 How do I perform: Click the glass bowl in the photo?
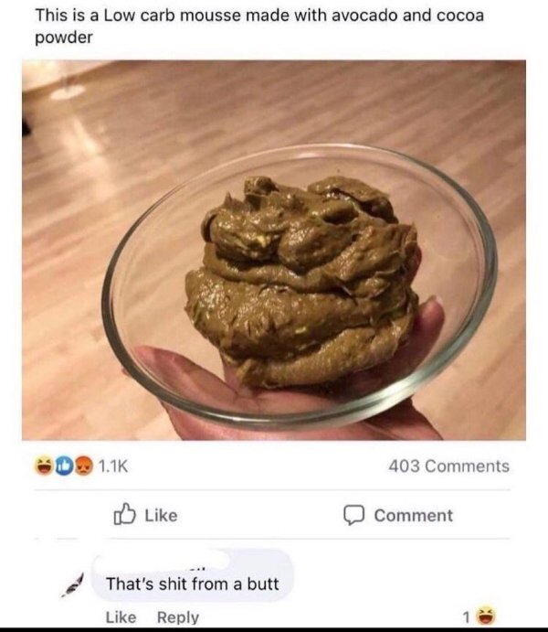pyautogui.click(x=300, y=286)
